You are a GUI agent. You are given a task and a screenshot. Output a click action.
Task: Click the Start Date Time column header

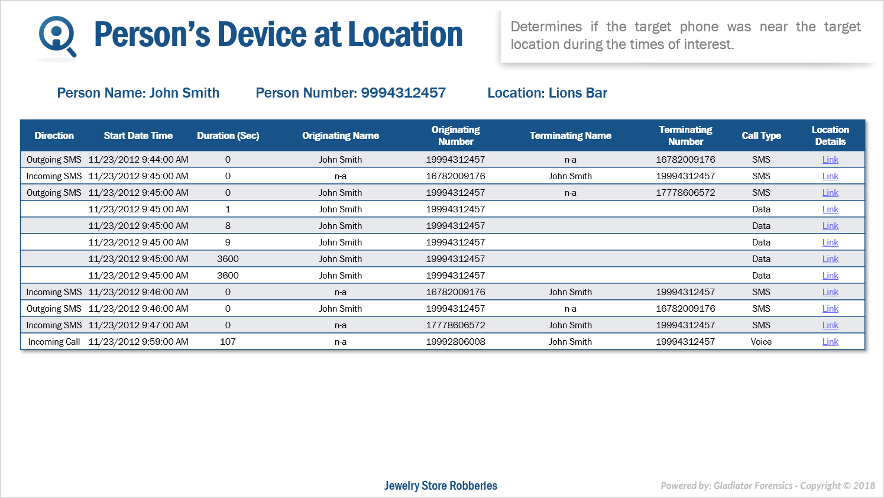point(138,135)
